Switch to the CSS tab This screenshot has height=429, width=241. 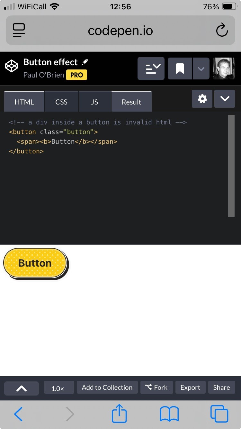61,102
